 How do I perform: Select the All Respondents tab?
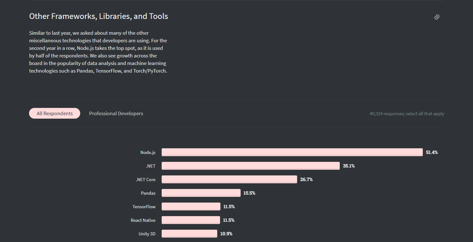pyautogui.click(x=55, y=113)
